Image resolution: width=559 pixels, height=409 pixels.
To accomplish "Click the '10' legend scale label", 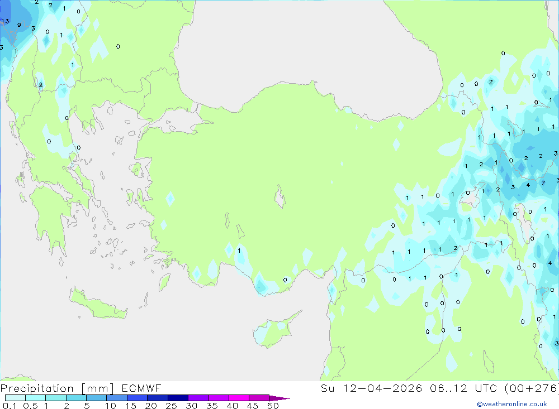I will click(111, 406).
